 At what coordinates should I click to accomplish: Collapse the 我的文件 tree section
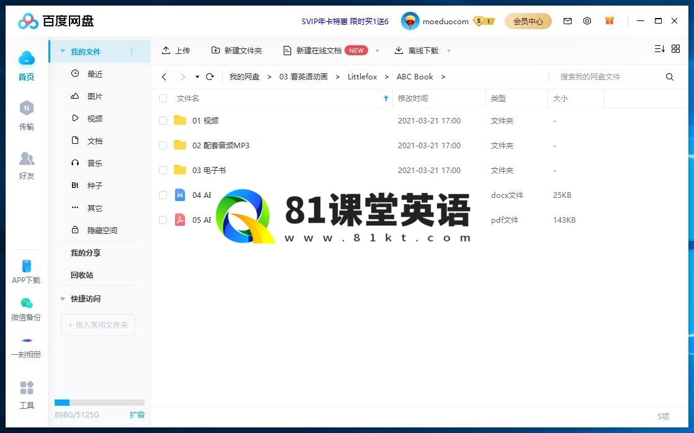click(63, 51)
